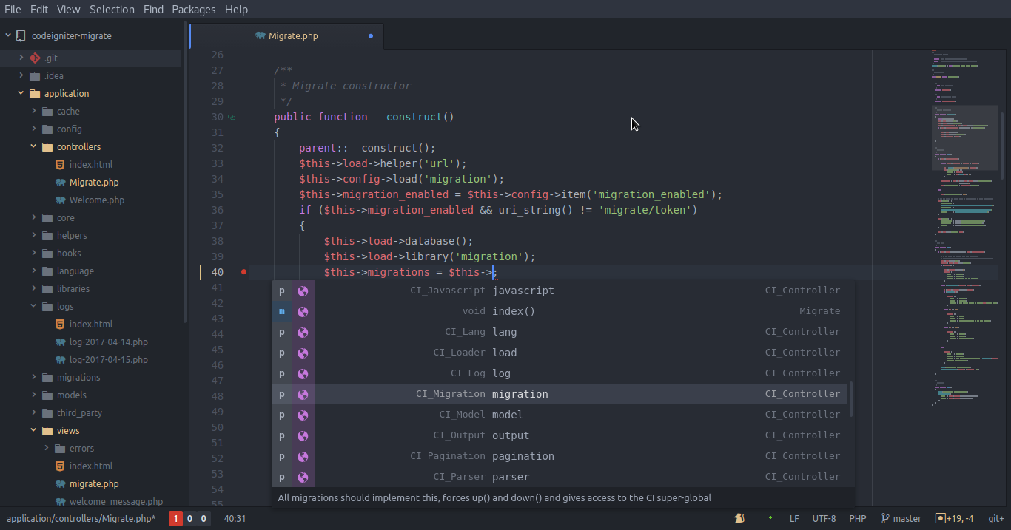
Task: Click the UTF-8 encoding selector
Action: pyautogui.click(x=824, y=518)
